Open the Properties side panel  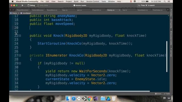tap(171, 24)
